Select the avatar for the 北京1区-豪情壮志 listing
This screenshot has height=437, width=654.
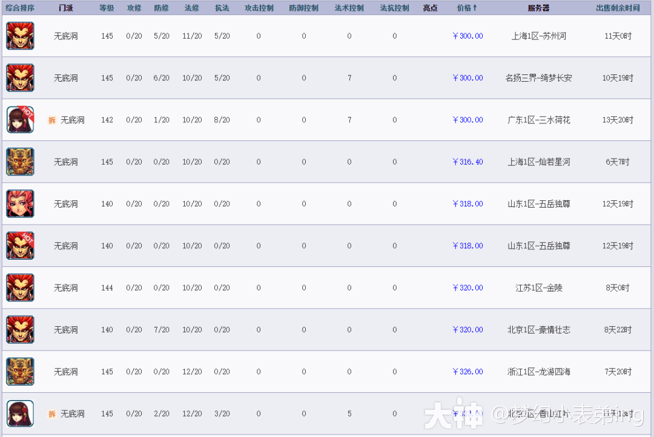point(20,329)
